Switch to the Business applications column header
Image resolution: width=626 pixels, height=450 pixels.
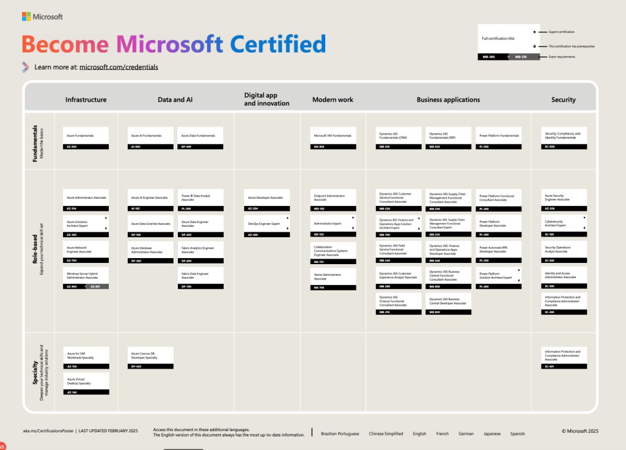coord(448,99)
